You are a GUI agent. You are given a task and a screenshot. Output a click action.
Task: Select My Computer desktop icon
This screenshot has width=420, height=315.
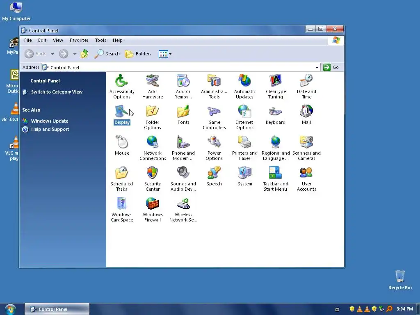(x=16, y=11)
